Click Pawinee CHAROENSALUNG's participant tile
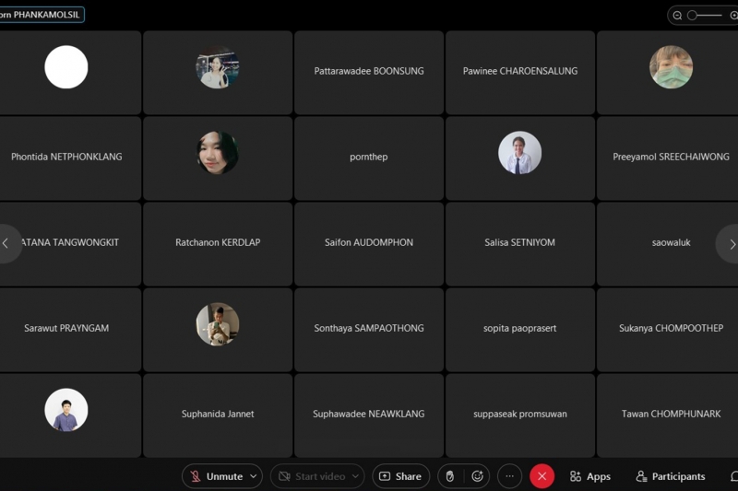This screenshot has height=491, width=738. click(x=520, y=72)
